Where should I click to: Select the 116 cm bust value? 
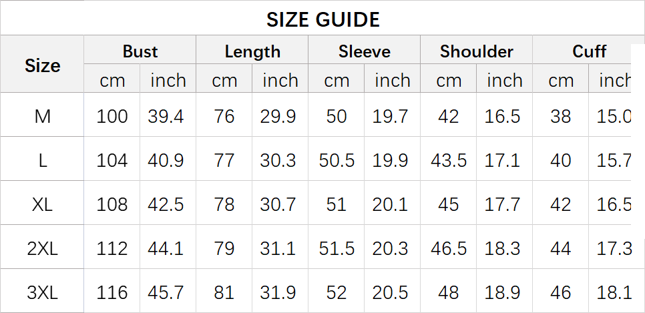coord(112,292)
